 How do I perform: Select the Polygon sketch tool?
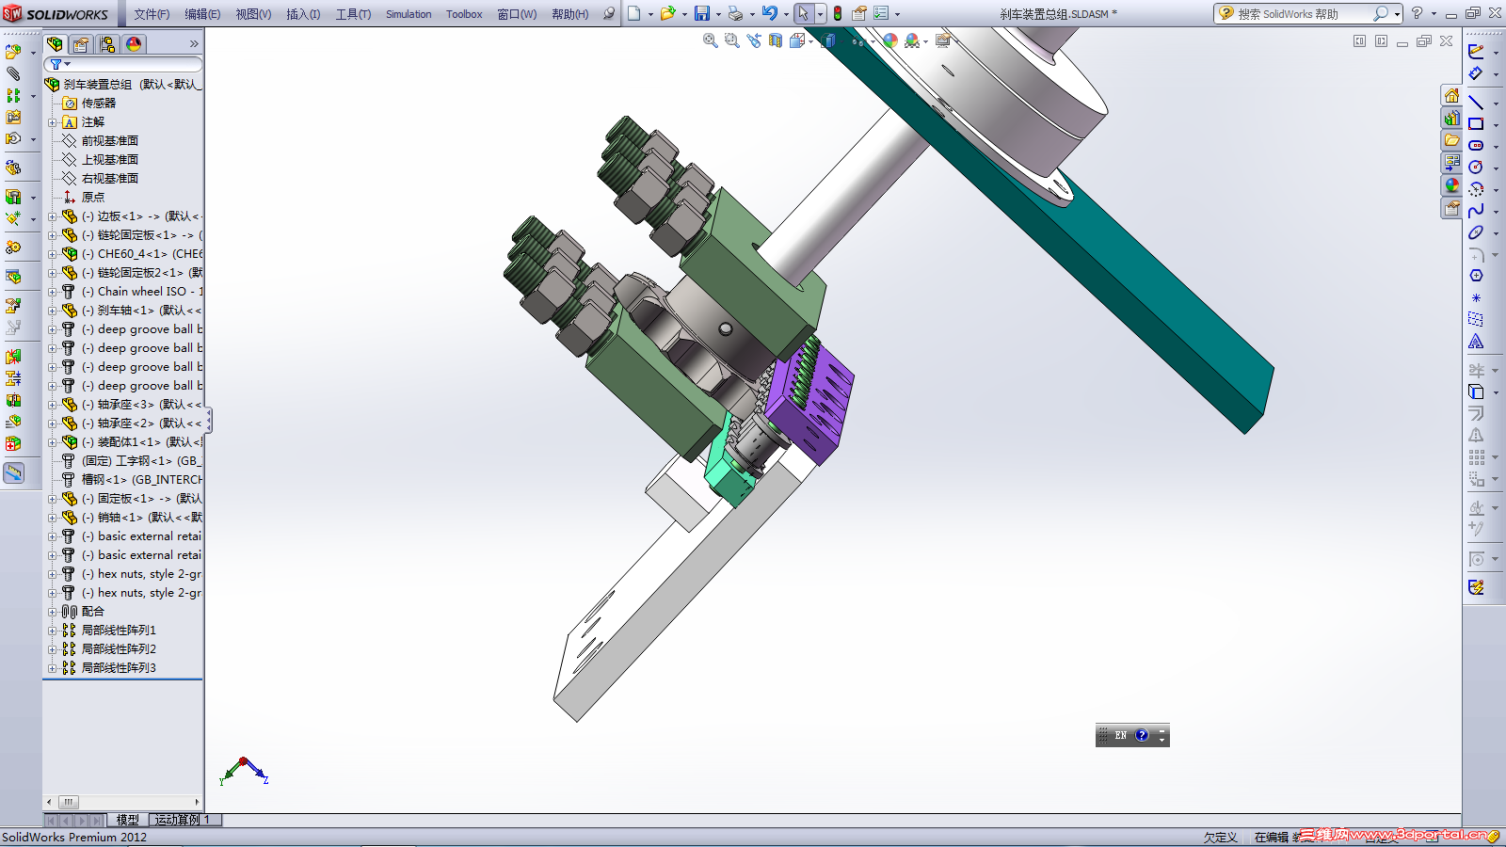1476,276
